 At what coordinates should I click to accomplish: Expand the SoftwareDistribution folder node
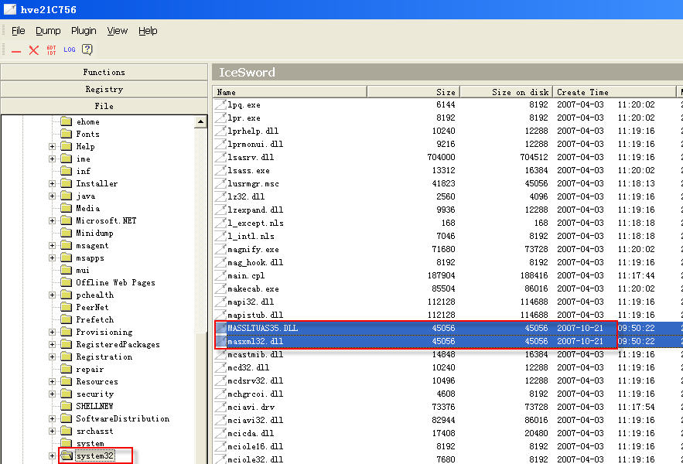point(52,418)
